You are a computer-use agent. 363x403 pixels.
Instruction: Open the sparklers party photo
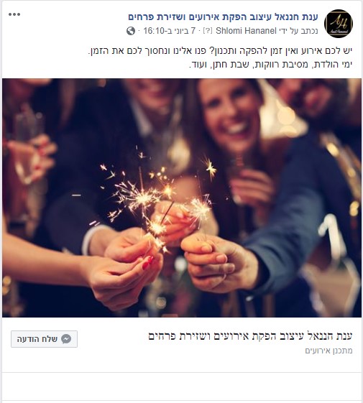(182, 198)
